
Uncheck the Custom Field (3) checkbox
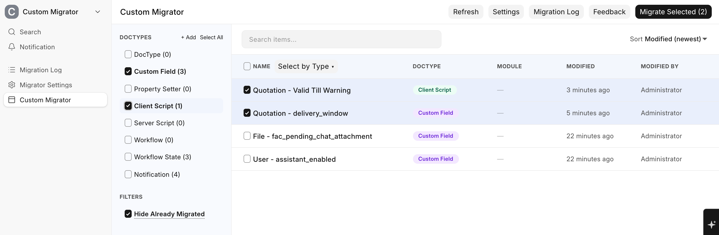coord(128,71)
